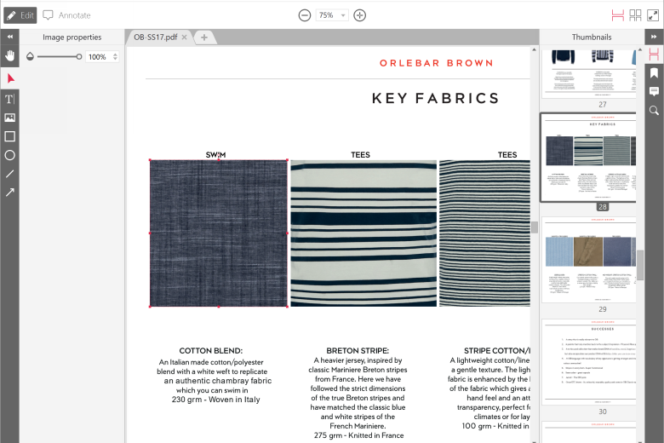This screenshot has width=664, height=443.
Task: Collapse the left Image properties panel
Action: [x=9, y=37]
